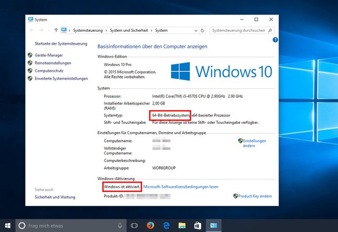Click shield icon beside Erweiterte Systemeinstellungen

pyautogui.click(x=30, y=79)
